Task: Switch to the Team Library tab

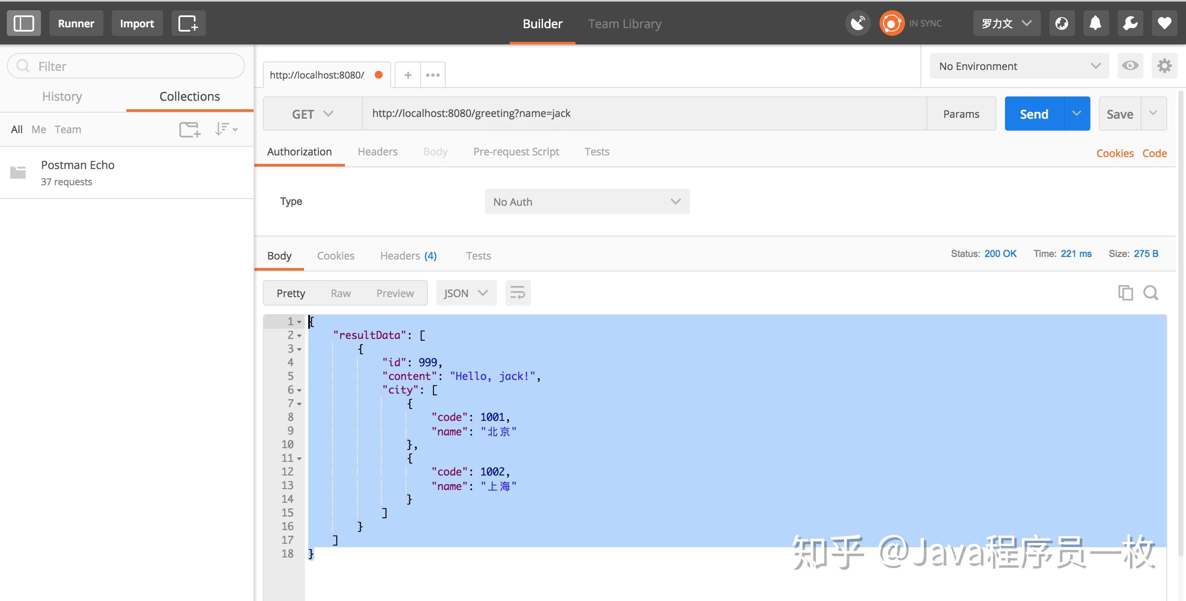Action: click(x=624, y=23)
